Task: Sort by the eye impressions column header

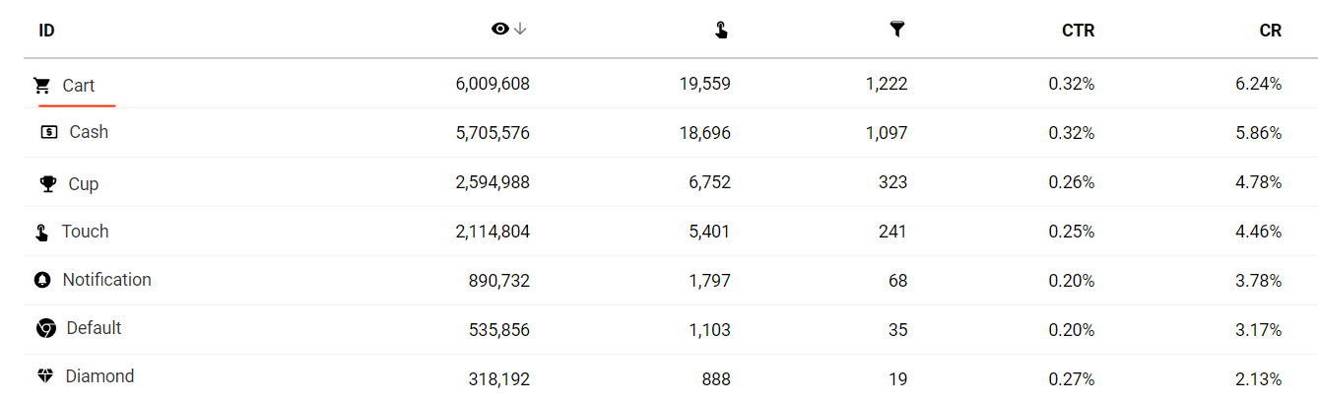Action: pyautogui.click(x=499, y=30)
